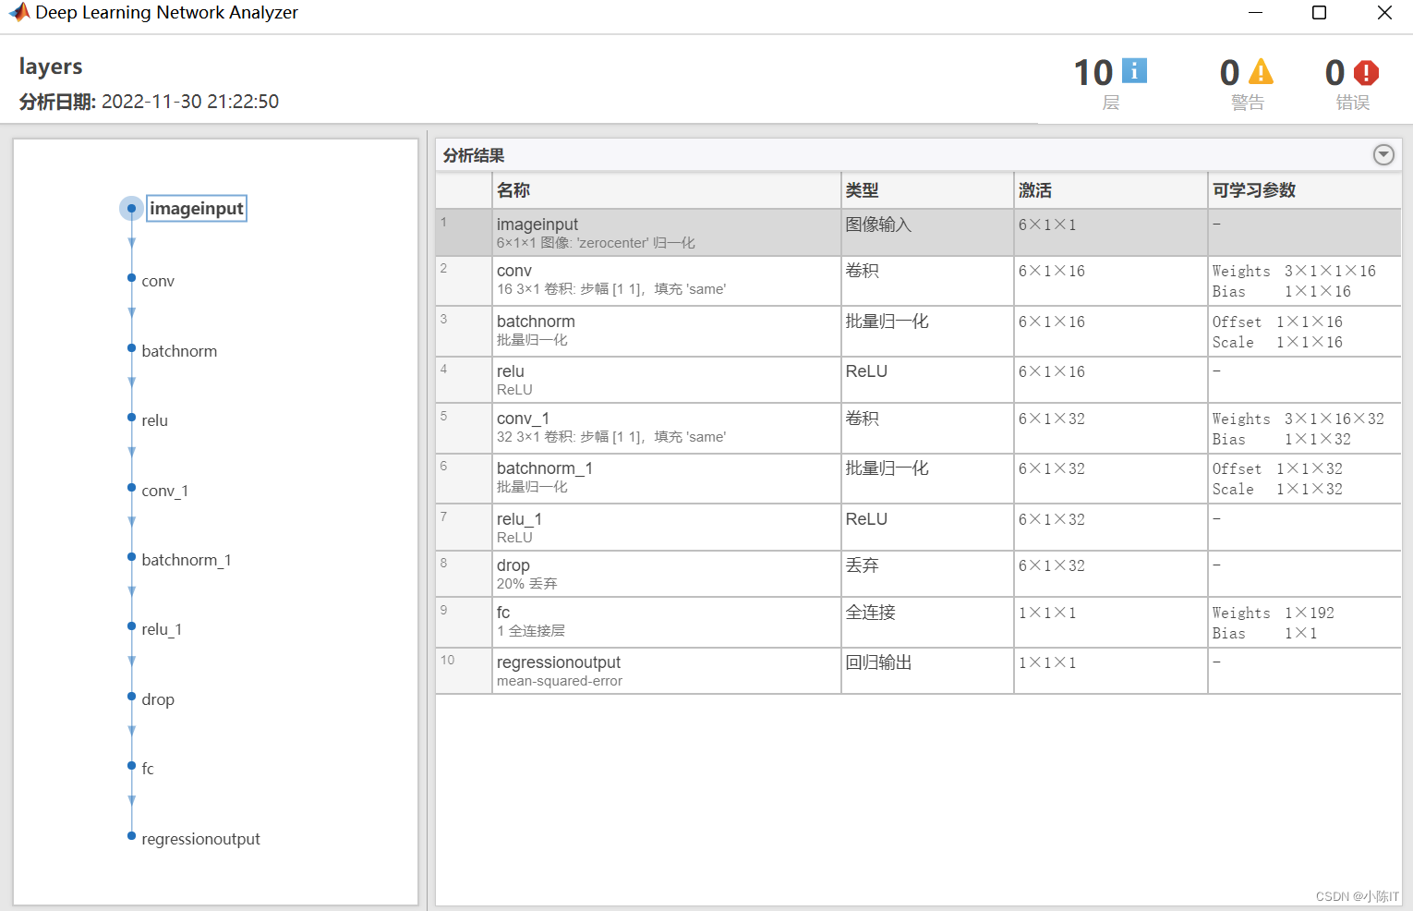Image resolution: width=1413 pixels, height=911 pixels.
Task: Select the imageinput row name in the table
Action: point(537,225)
